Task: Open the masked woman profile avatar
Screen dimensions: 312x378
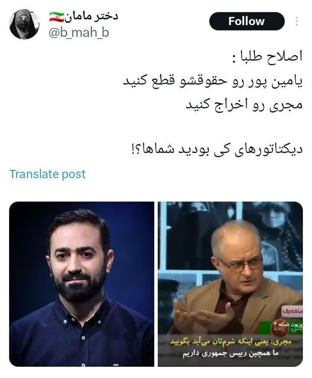Action: 24,24
